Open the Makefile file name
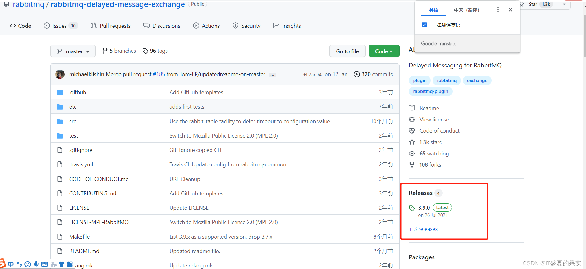The height and width of the screenshot is (269, 586). (x=80, y=237)
